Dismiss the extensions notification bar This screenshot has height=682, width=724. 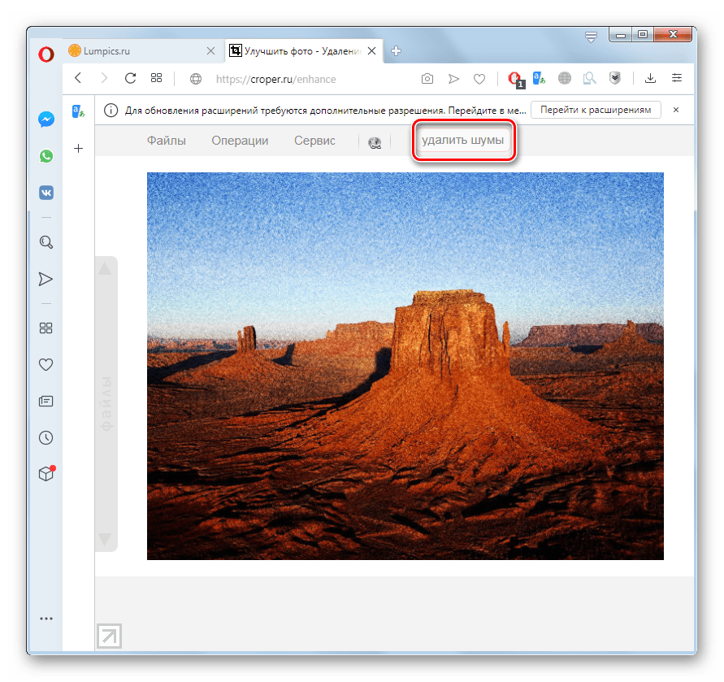click(676, 110)
